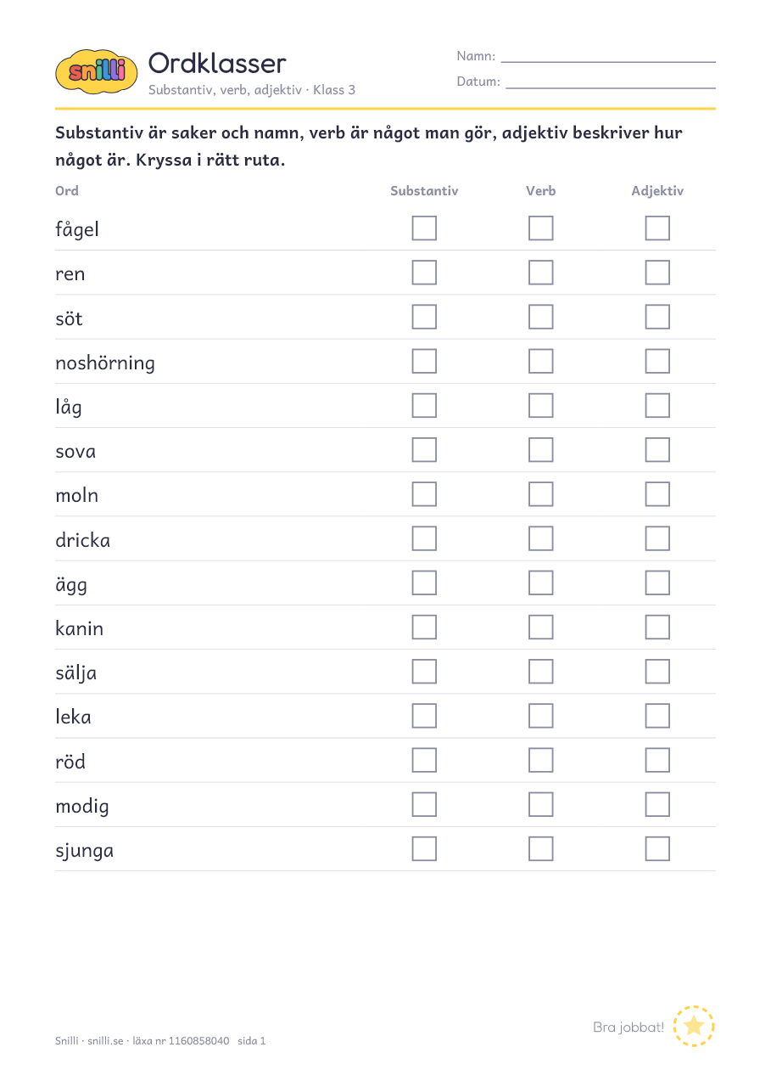Click the Adjektiv column header

(657, 191)
